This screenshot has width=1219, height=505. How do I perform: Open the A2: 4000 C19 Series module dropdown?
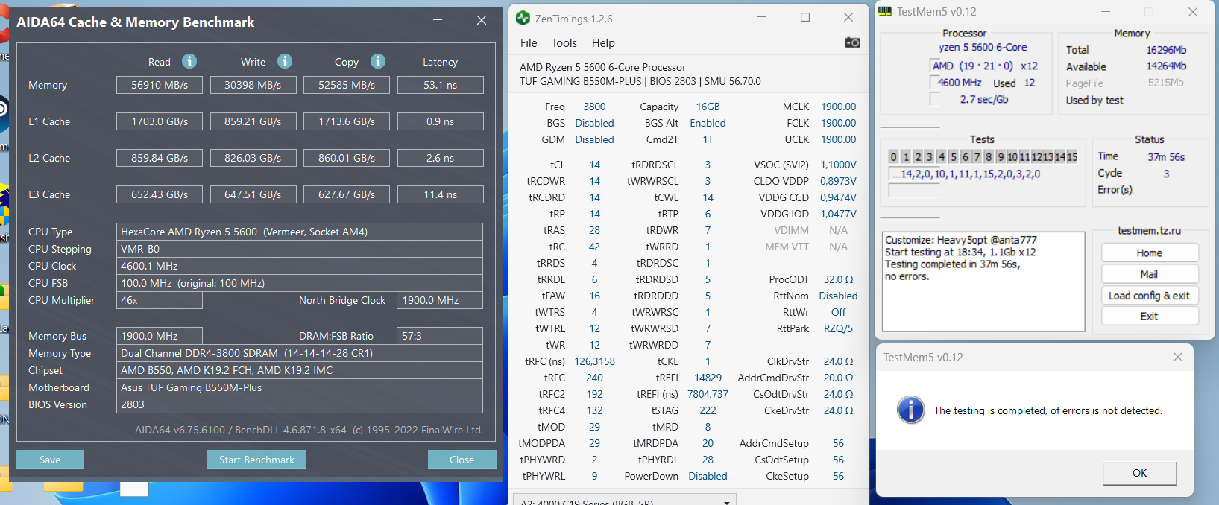tap(625, 499)
